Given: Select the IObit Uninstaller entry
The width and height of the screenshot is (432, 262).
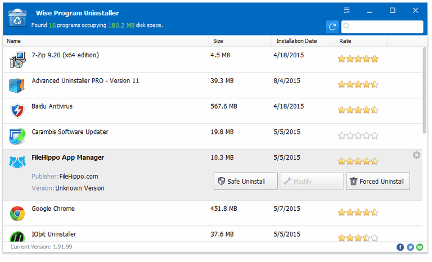Looking at the screenshot, I should coord(213,234).
